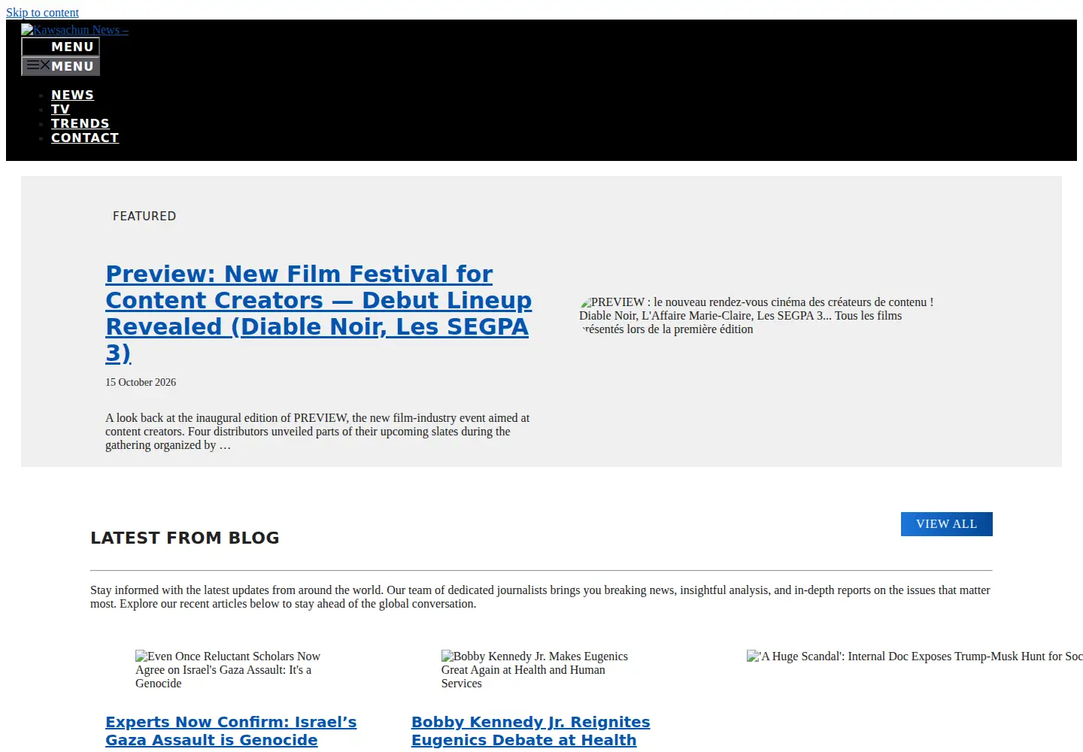This screenshot has width=1083, height=752.
Task: Toggle the hamburger MENU button with icon
Action: (x=60, y=66)
